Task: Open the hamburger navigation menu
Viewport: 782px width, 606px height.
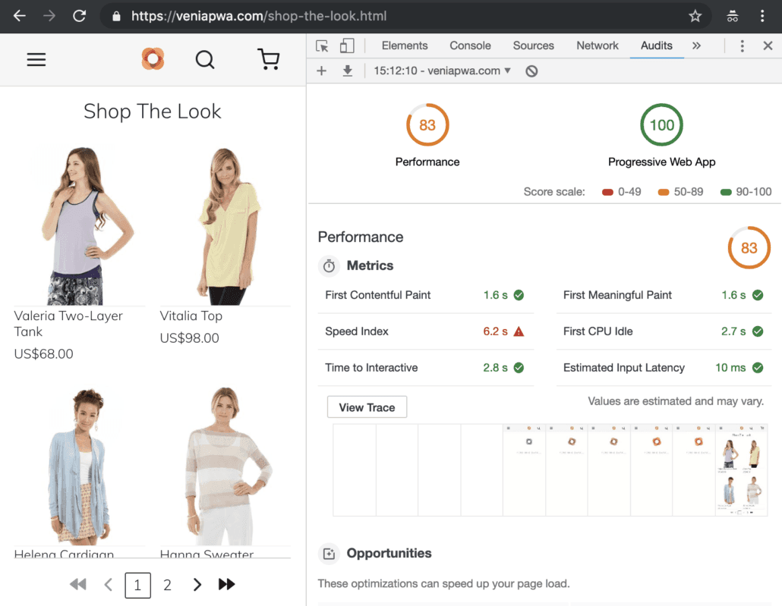Action: [36, 59]
